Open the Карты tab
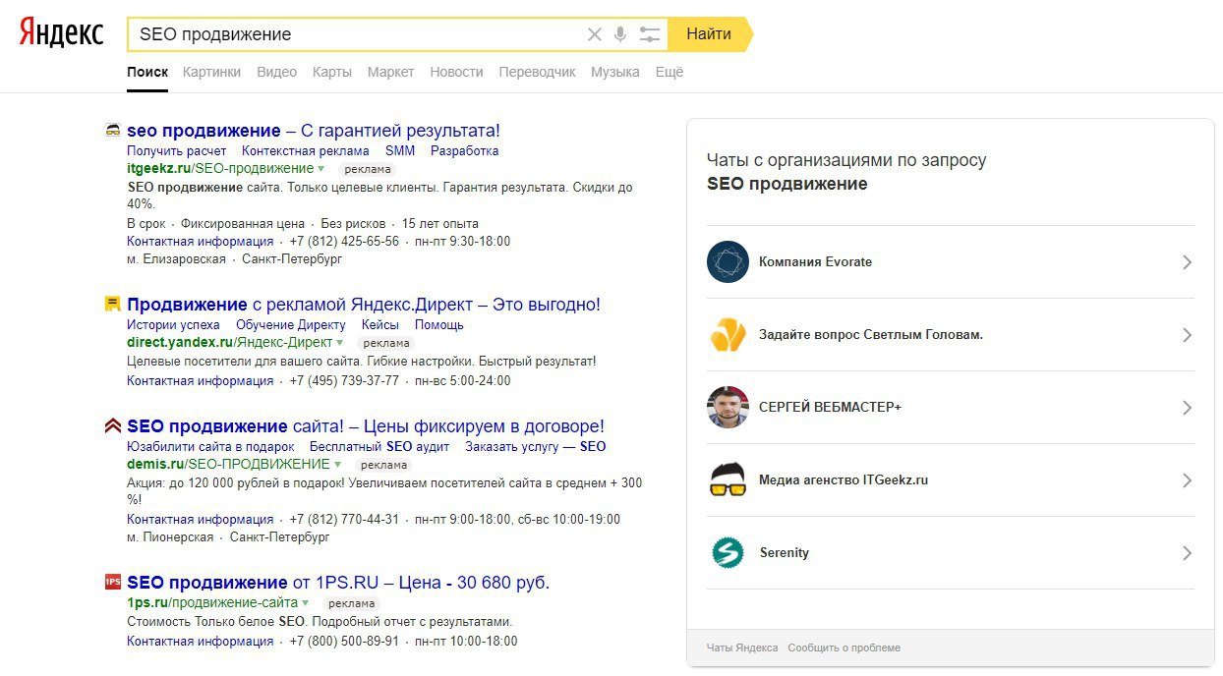The height and width of the screenshot is (676, 1223). [332, 72]
